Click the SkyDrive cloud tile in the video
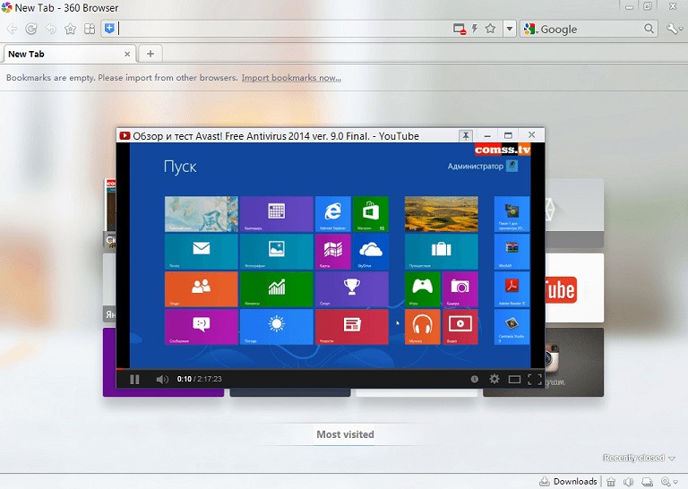 click(371, 252)
